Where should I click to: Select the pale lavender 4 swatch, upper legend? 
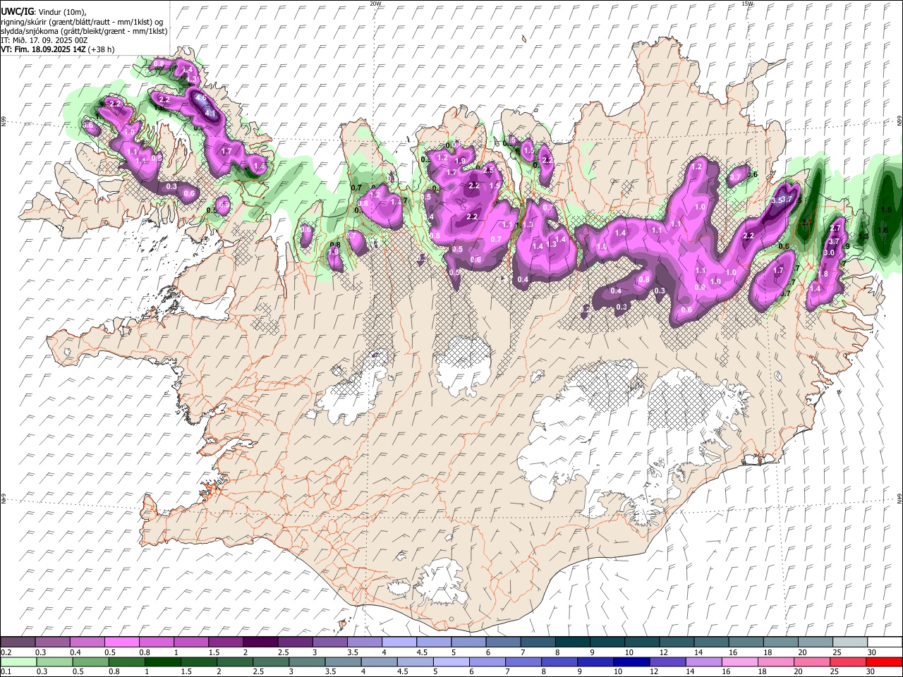click(x=399, y=642)
